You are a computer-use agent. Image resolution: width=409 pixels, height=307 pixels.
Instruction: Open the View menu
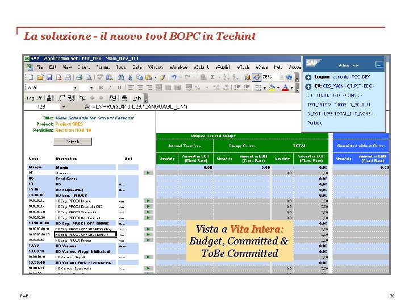pos(67,67)
